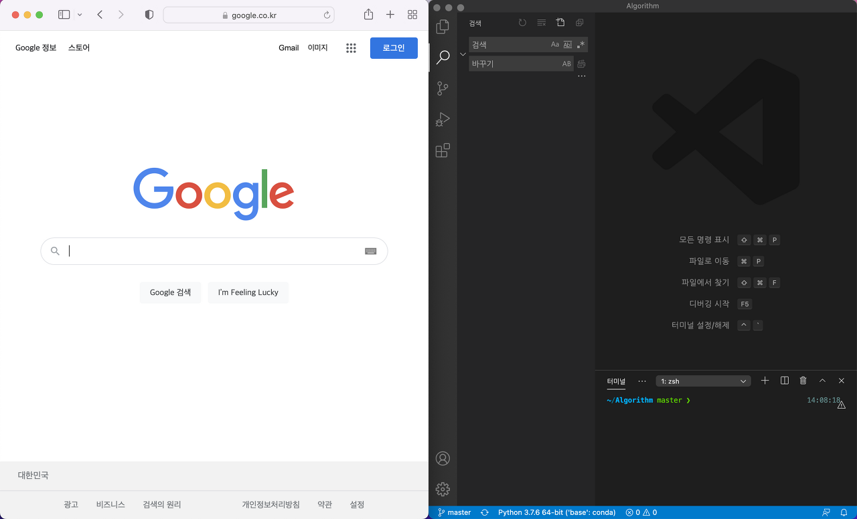This screenshot has width=857, height=519.
Task: Open the Source Control view
Action: 443,88
